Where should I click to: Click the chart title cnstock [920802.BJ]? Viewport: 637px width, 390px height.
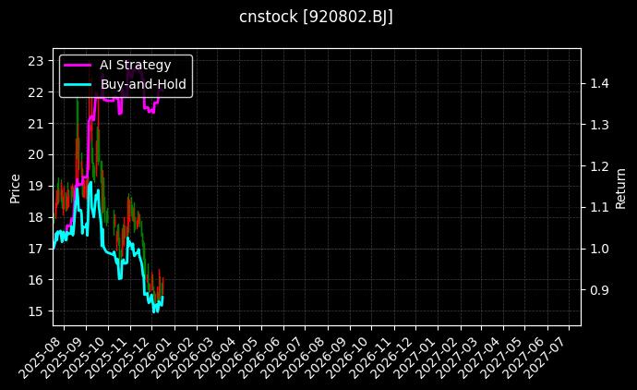317,18
